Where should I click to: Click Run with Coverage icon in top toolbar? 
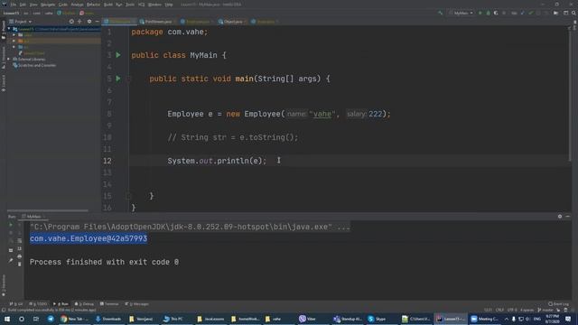tap(496, 13)
